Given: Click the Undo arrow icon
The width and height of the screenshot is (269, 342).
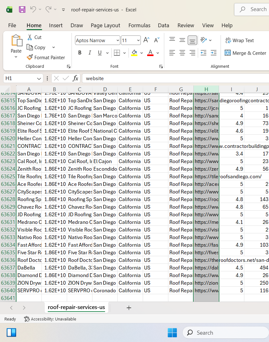Looking at the screenshot, I should pos(33,9).
